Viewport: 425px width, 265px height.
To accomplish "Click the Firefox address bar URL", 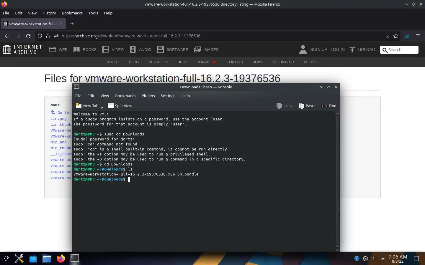I will click(x=131, y=36).
